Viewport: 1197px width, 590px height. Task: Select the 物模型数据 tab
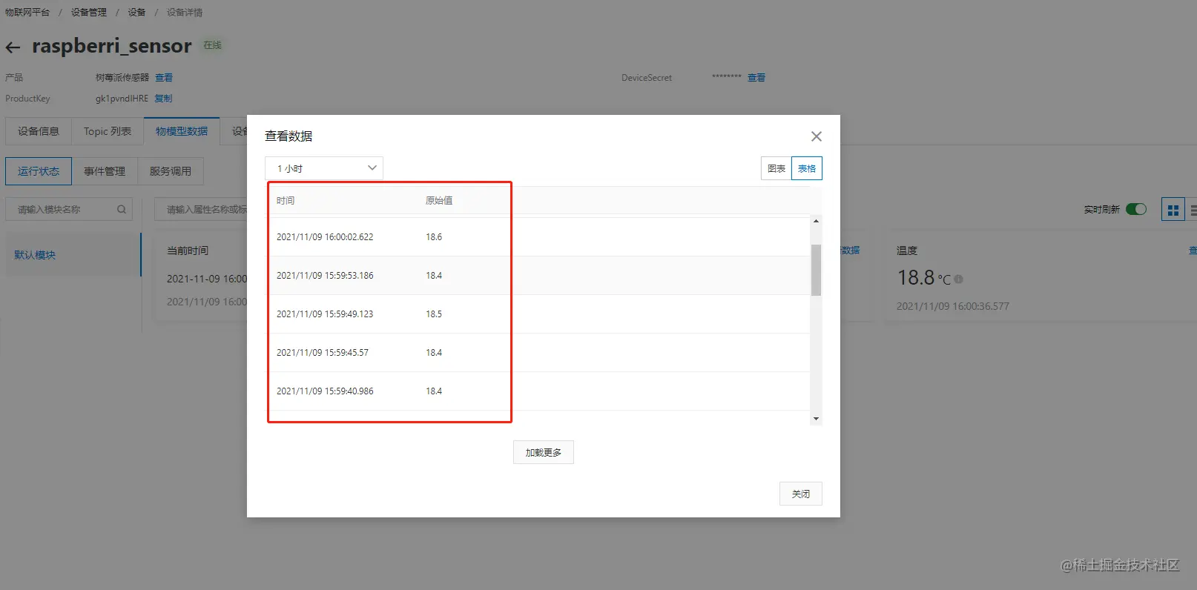182,131
